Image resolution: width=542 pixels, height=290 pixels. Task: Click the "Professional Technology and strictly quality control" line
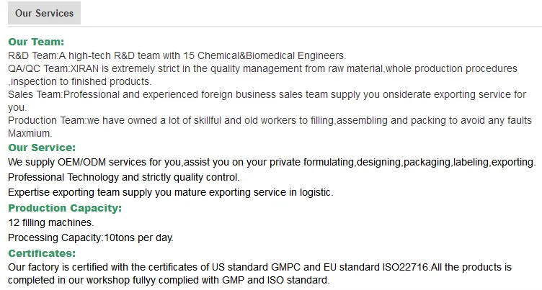(x=123, y=177)
